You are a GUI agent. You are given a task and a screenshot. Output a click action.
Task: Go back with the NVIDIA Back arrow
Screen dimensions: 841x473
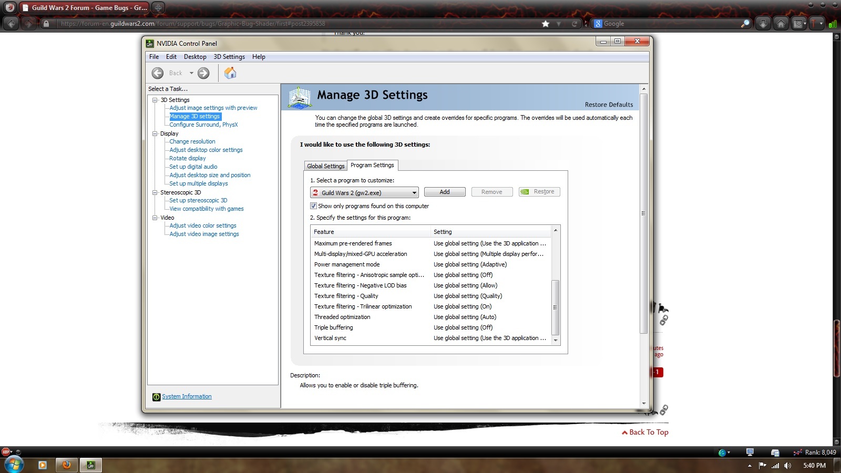tap(158, 73)
